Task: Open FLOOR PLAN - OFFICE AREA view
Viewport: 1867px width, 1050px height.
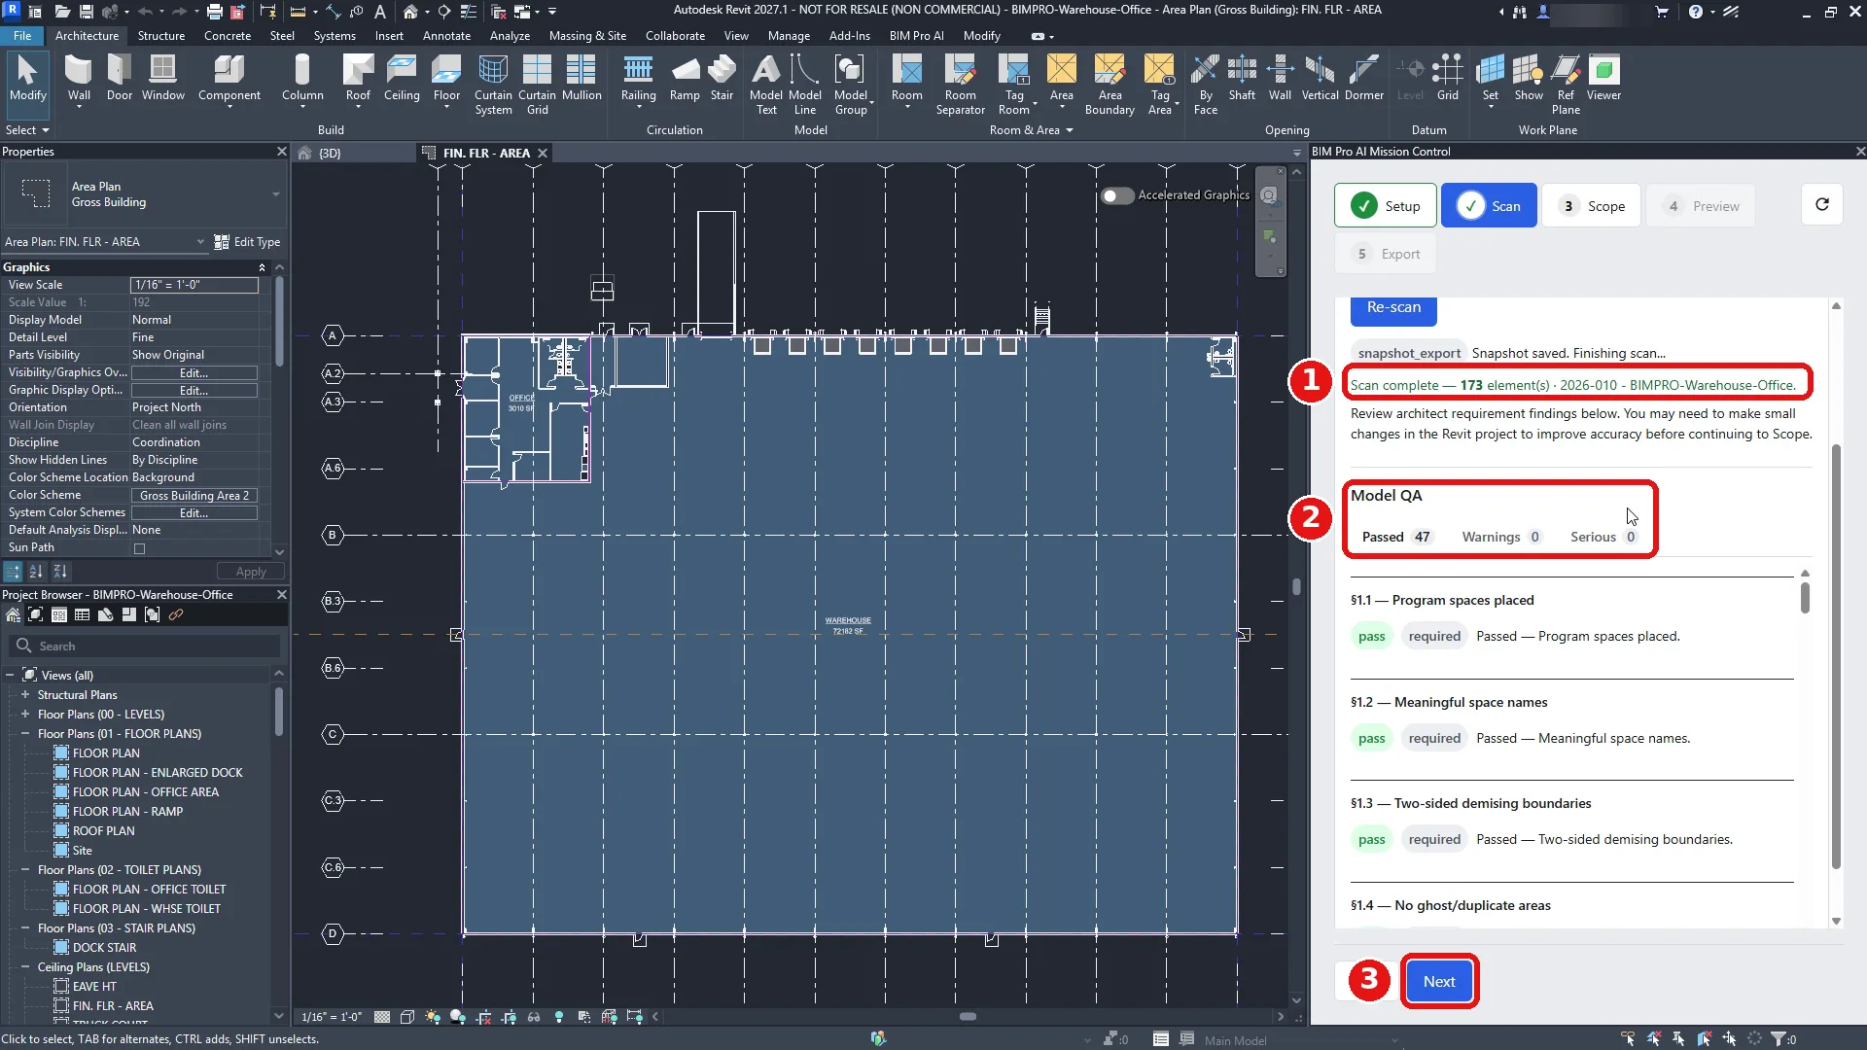Action: [146, 792]
